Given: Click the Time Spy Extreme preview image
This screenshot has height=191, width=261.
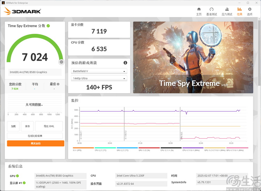Looking at the screenshot, I should coord(193,57).
